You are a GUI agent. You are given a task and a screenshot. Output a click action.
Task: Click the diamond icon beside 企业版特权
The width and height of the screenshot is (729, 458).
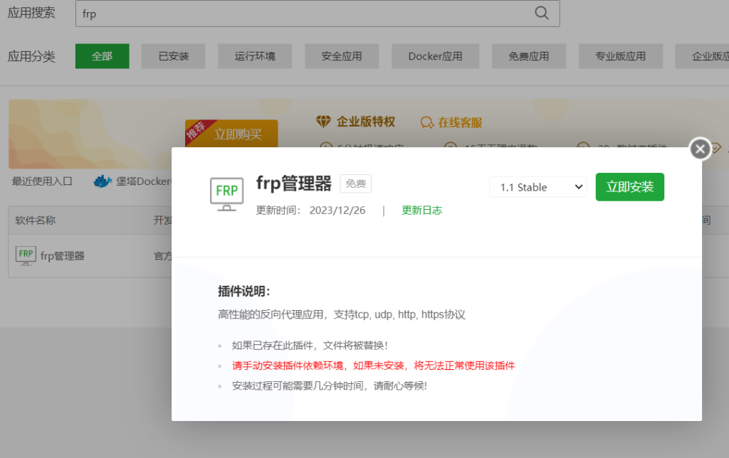pyautogui.click(x=324, y=122)
